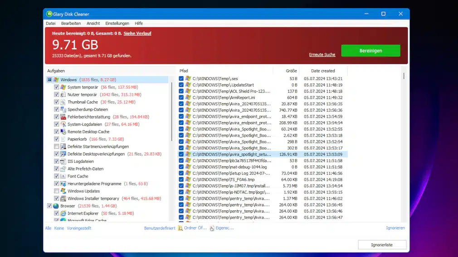This screenshot has width=458, height=257.
Task: Sort by the Date created column header
Action: coord(323,71)
